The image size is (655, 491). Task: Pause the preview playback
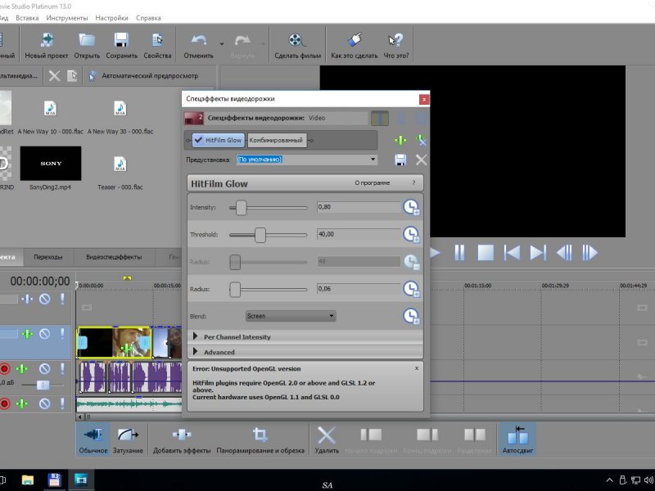coord(459,253)
